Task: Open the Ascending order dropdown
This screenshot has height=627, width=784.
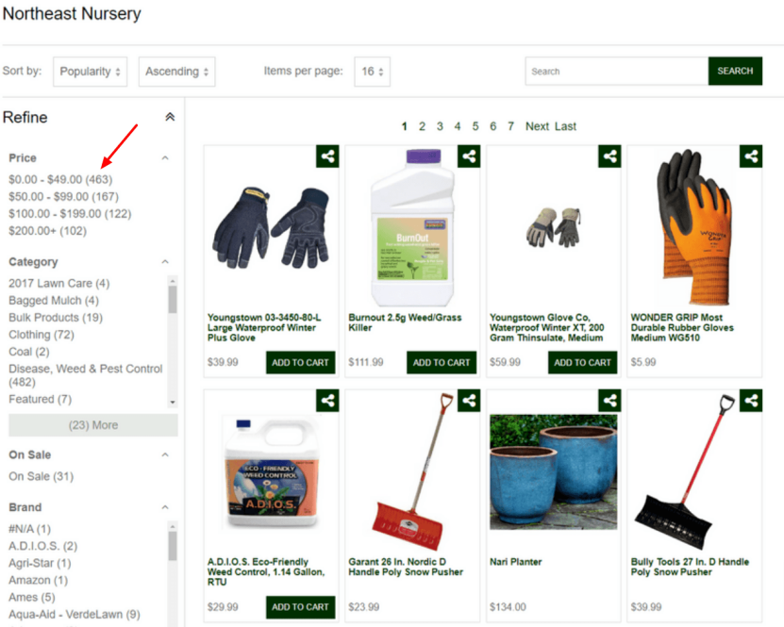Action: 177,72
